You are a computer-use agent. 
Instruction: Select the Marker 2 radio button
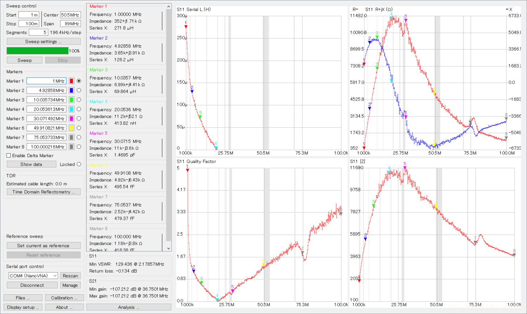(79, 90)
